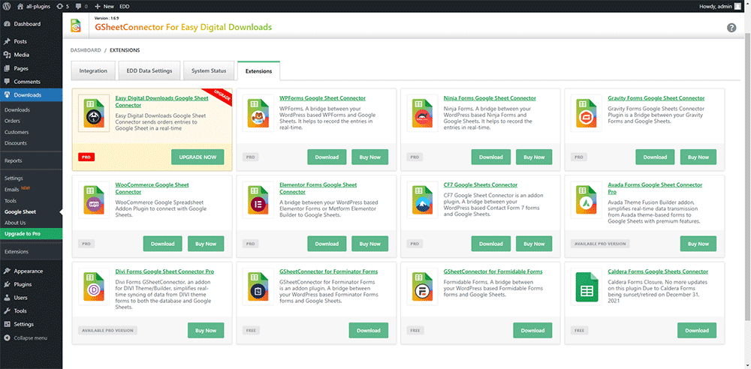Open the sidebar Tools menu with wrench icon
The image size is (751, 369).
click(x=31, y=311)
